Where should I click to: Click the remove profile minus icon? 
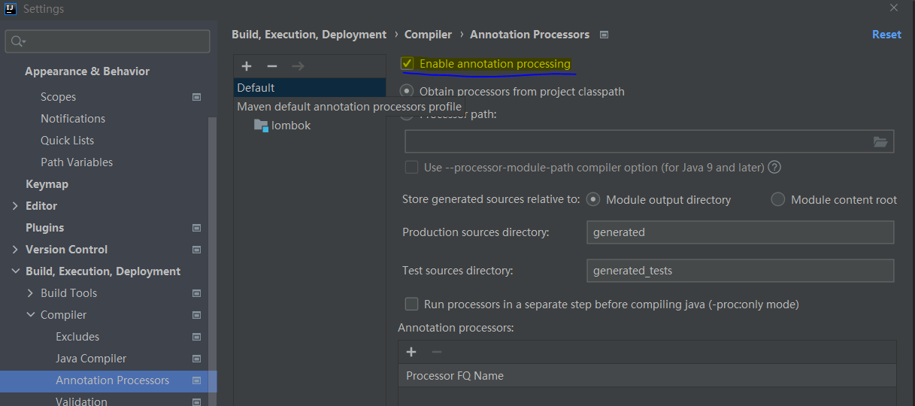272,66
